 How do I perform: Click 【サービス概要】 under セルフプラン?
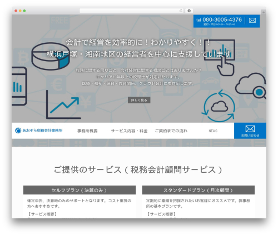pos(42,214)
